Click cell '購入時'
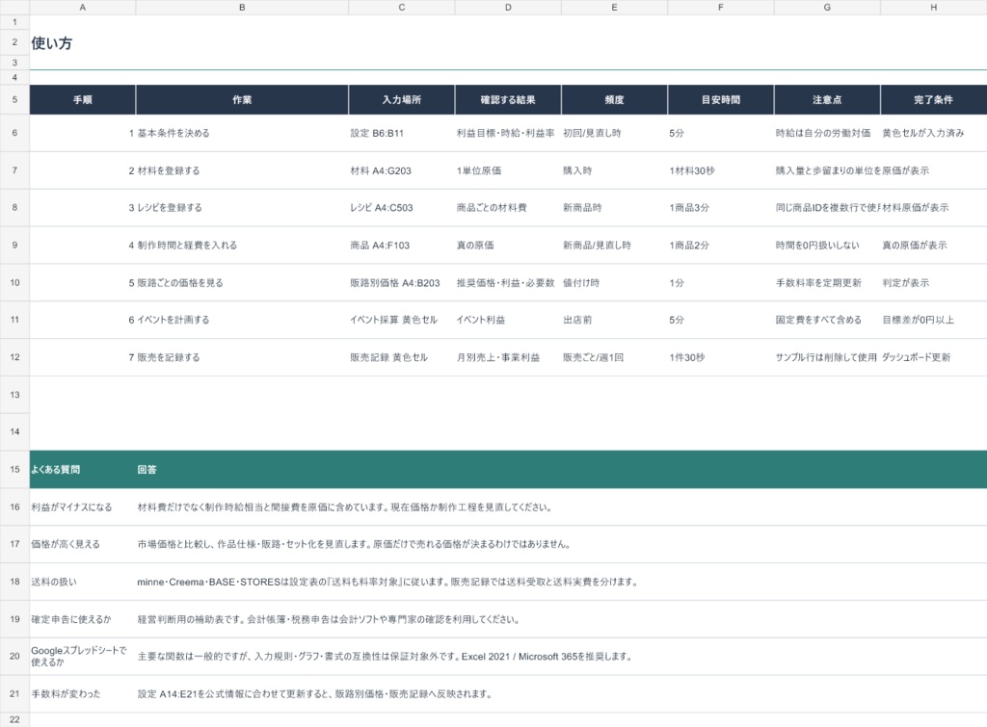The width and height of the screenshot is (987, 727). click(x=614, y=170)
